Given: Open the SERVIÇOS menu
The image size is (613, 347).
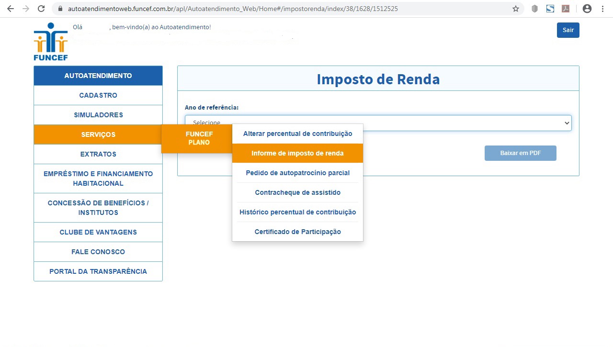Looking at the screenshot, I should (98, 134).
